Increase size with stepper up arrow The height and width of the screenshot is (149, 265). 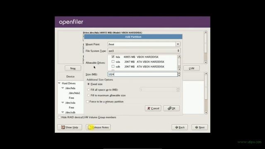[179, 73]
